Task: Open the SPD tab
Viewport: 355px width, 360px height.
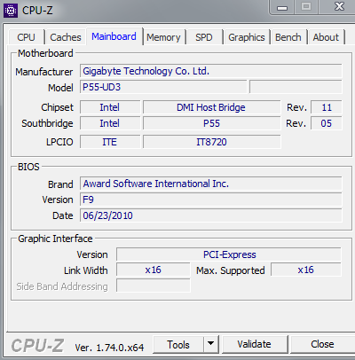Action: 204,37
